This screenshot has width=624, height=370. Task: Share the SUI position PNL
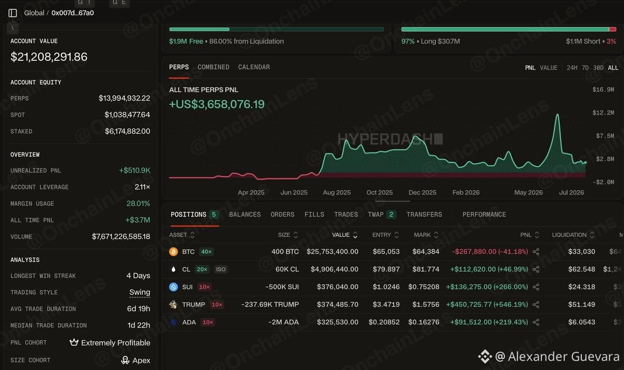pyautogui.click(x=536, y=287)
